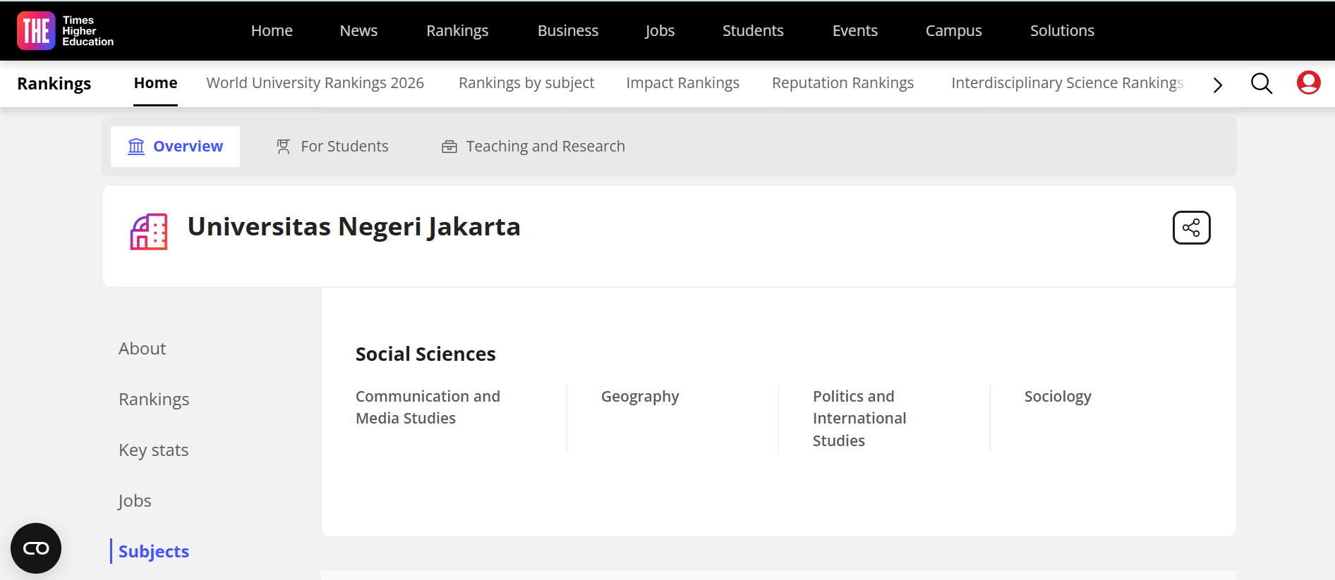Open the cookie settings floating button
This screenshot has height=580, width=1335.
pyautogui.click(x=36, y=548)
